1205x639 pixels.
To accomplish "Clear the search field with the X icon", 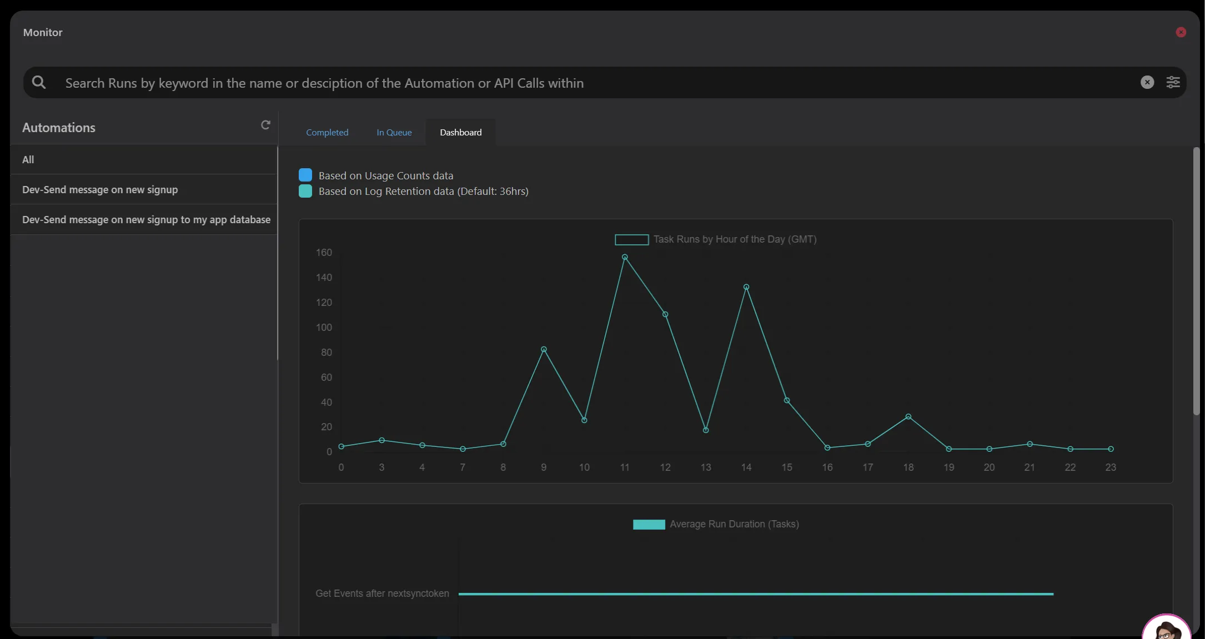I will (1147, 83).
